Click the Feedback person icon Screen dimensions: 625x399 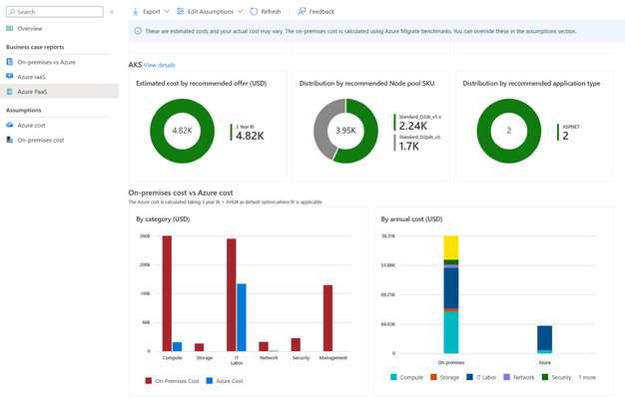click(x=302, y=12)
